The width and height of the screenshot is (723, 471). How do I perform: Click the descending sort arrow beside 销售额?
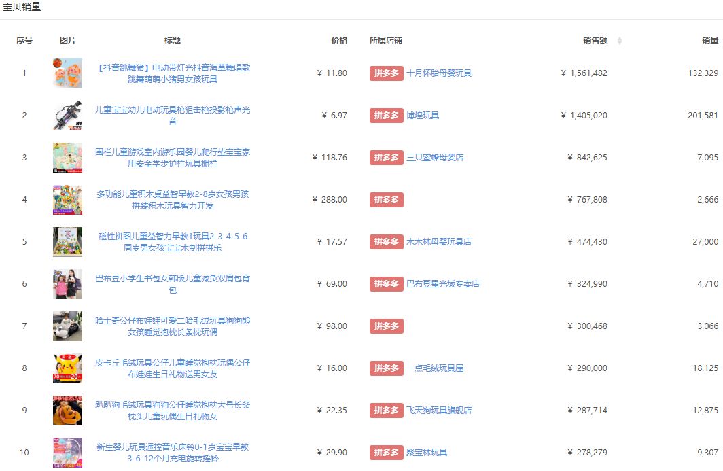(620, 43)
